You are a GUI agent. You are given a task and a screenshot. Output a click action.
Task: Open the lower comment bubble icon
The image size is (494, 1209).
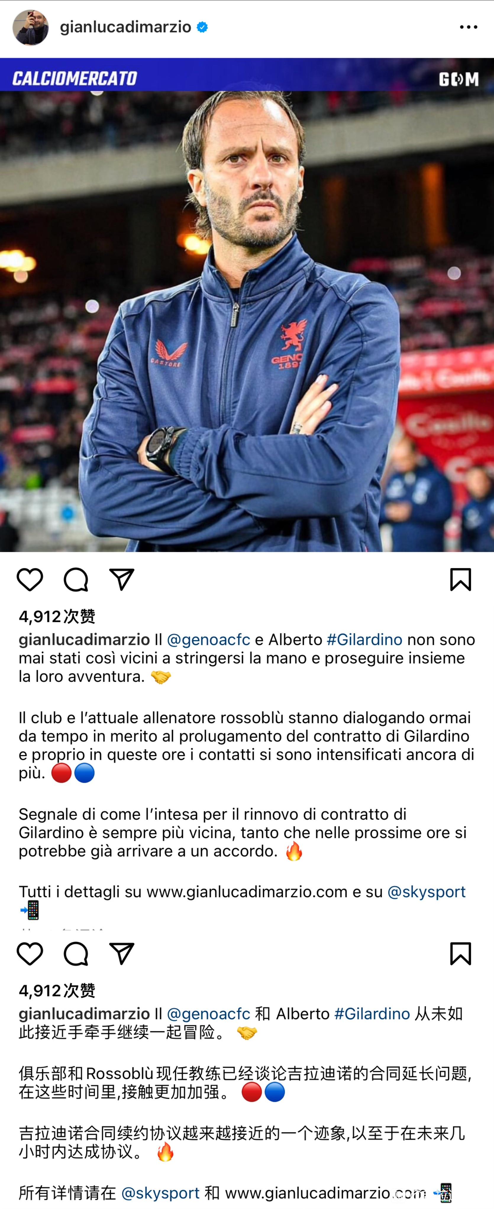[x=76, y=954]
